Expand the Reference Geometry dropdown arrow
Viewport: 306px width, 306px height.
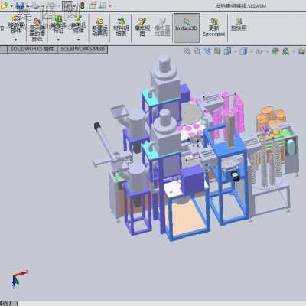pos(78,40)
